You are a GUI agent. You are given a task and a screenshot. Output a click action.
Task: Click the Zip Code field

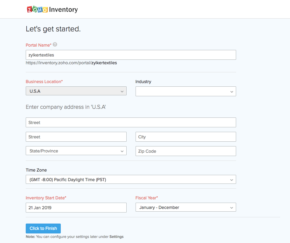[x=186, y=151]
